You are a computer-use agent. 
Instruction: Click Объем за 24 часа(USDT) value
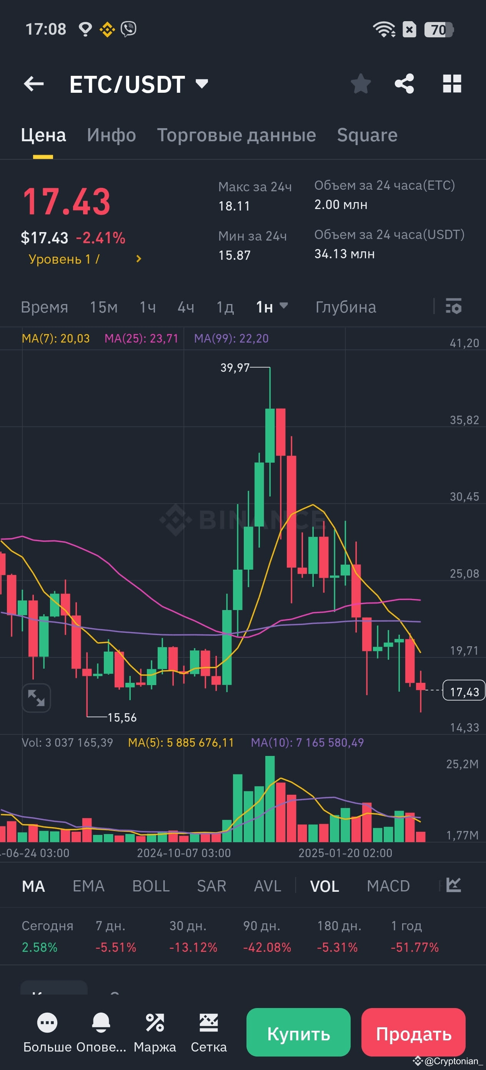(x=345, y=254)
